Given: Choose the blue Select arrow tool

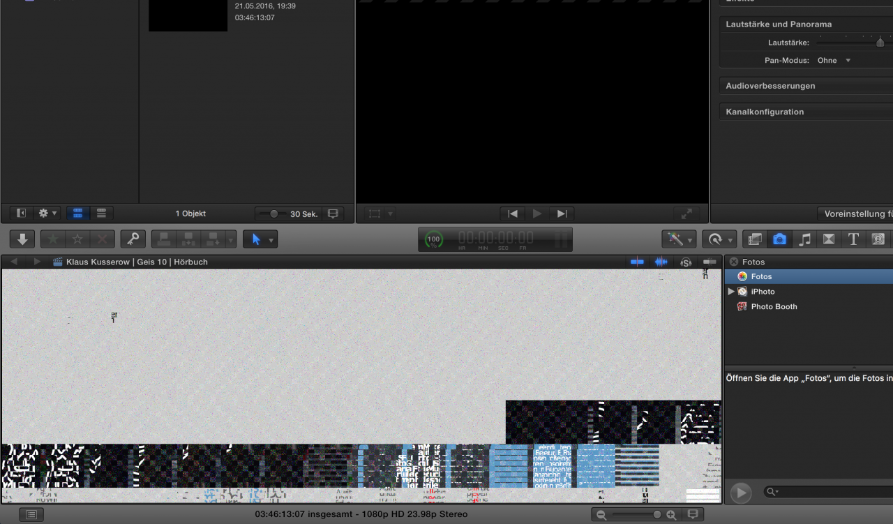Looking at the screenshot, I should click(x=256, y=239).
